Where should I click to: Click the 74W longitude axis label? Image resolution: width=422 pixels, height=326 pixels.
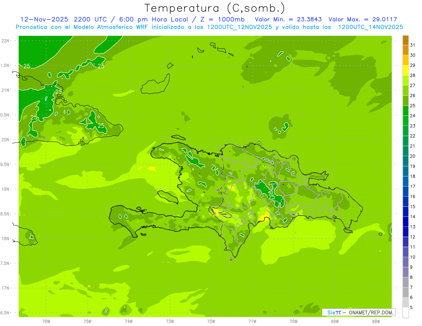(129, 321)
